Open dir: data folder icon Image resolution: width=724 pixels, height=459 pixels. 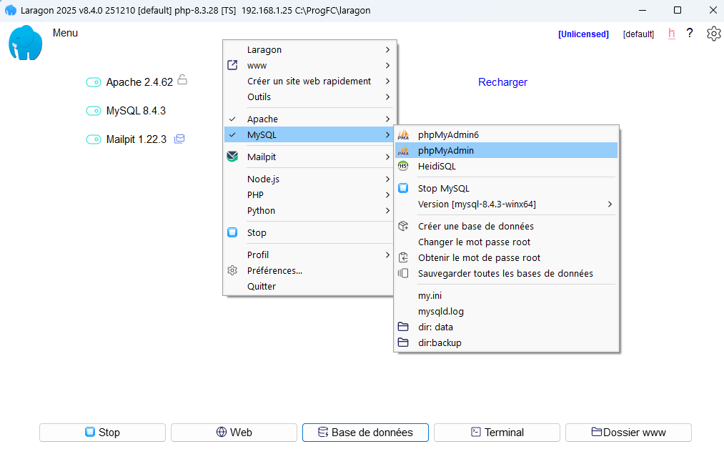pyautogui.click(x=405, y=327)
